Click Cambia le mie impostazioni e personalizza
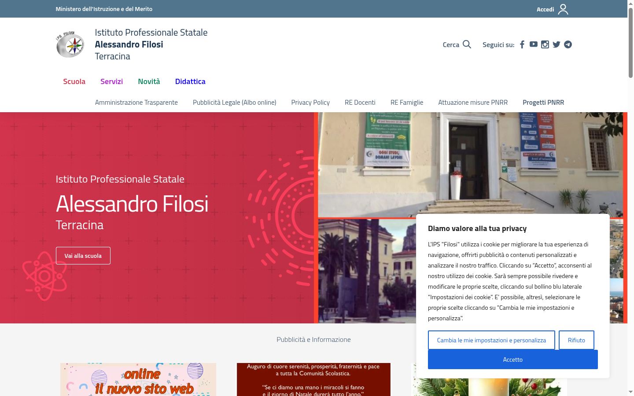The width and height of the screenshot is (634, 396). pos(491,340)
